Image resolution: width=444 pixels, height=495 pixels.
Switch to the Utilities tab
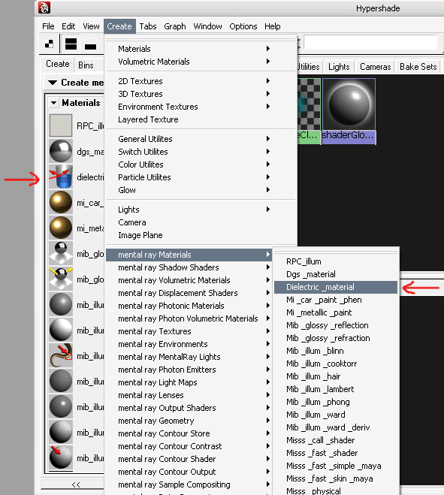tap(309, 67)
